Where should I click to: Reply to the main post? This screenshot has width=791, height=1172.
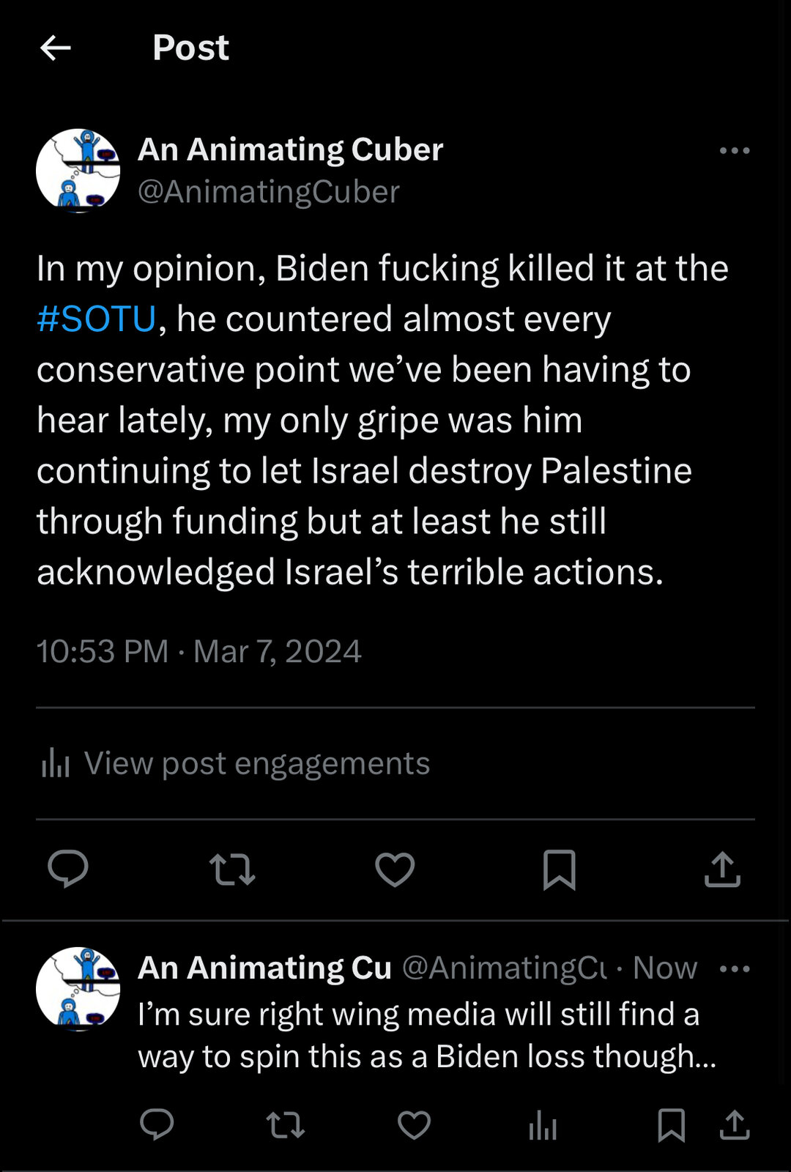click(x=68, y=869)
